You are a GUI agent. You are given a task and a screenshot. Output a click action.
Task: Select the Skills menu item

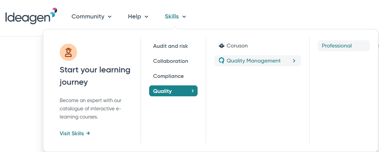(175, 17)
